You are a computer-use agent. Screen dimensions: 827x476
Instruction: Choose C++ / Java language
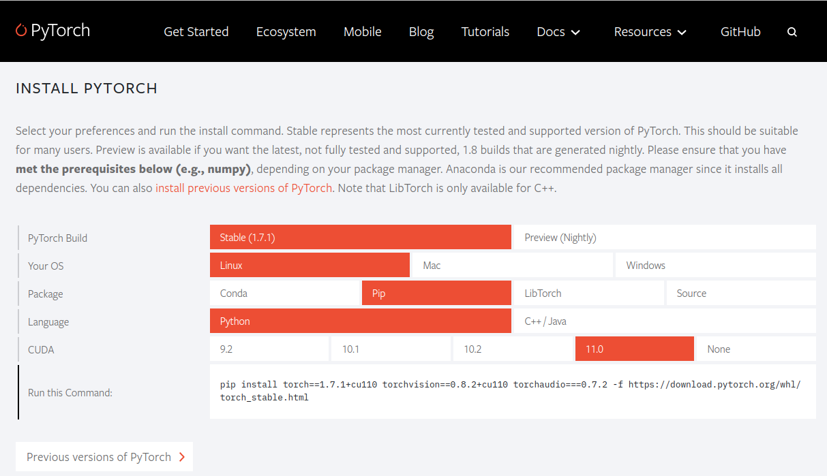coord(665,321)
